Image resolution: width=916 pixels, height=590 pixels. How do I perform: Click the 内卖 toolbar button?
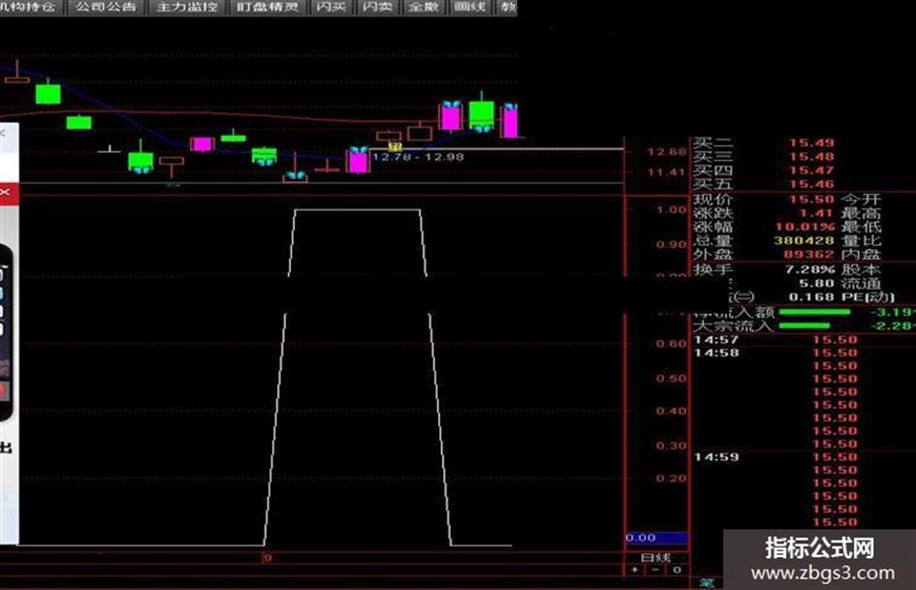tap(377, 7)
